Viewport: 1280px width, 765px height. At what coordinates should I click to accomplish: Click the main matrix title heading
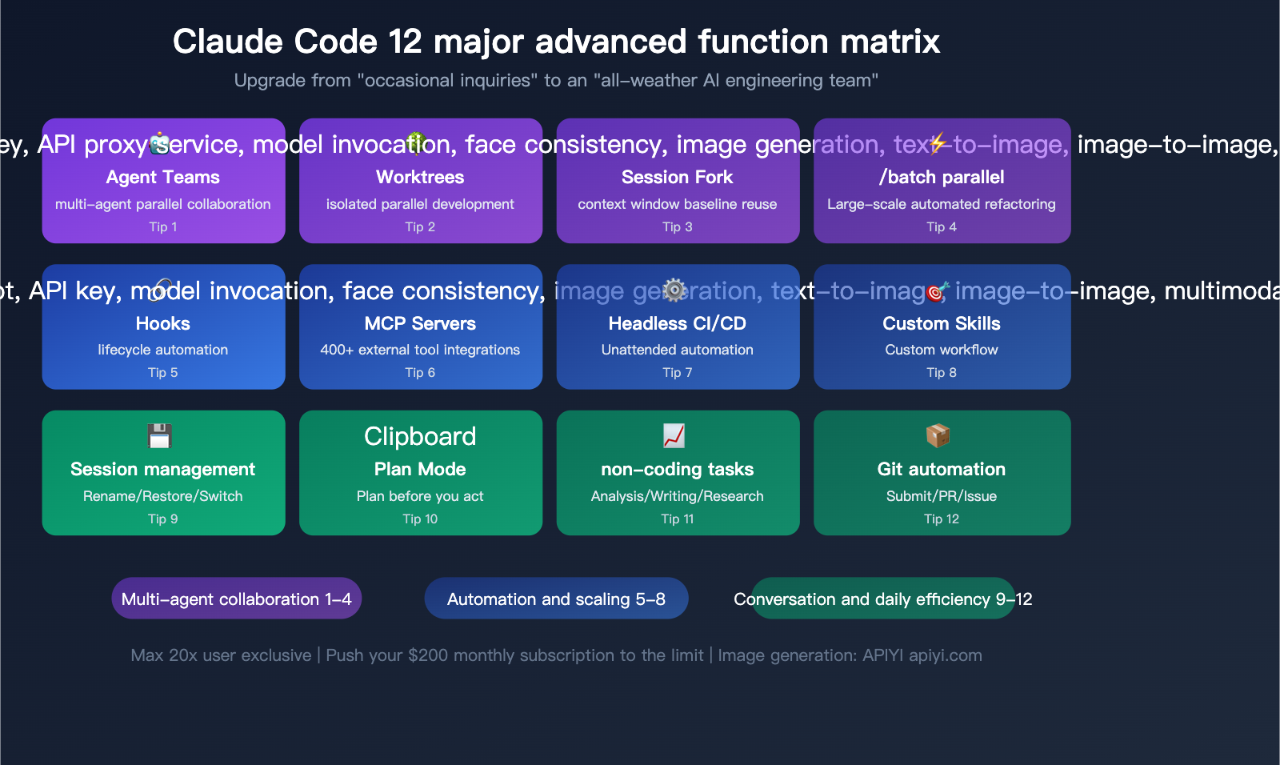pyautogui.click(x=556, y=41)
